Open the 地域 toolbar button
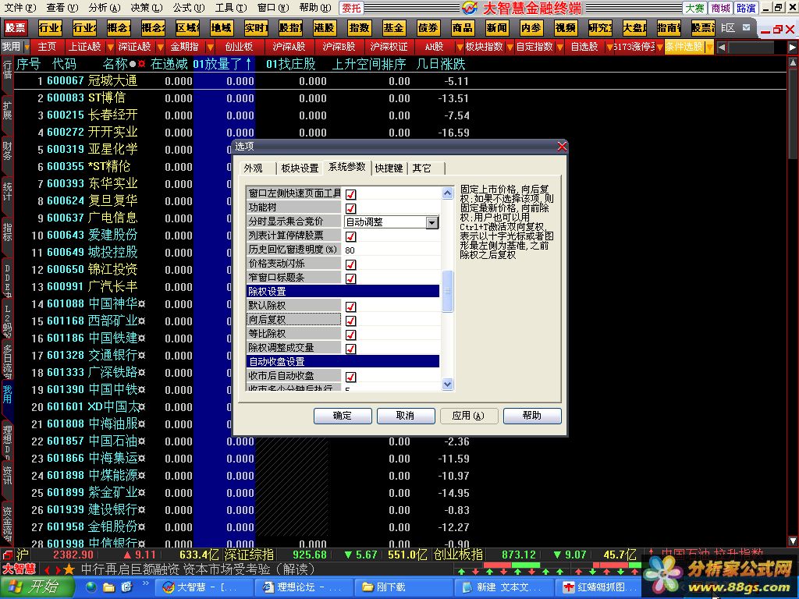The width and height of the screenshot is (799, 599). pyautogui.click(x=222, y=28)
